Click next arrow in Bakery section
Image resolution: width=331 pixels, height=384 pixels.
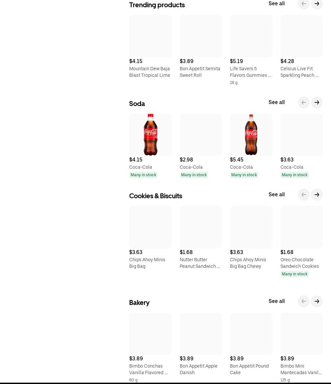[317, 301]
